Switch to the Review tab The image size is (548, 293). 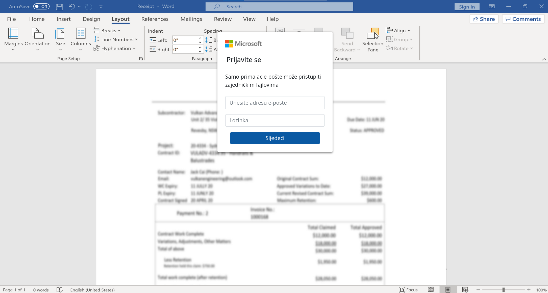pos(223,19)
